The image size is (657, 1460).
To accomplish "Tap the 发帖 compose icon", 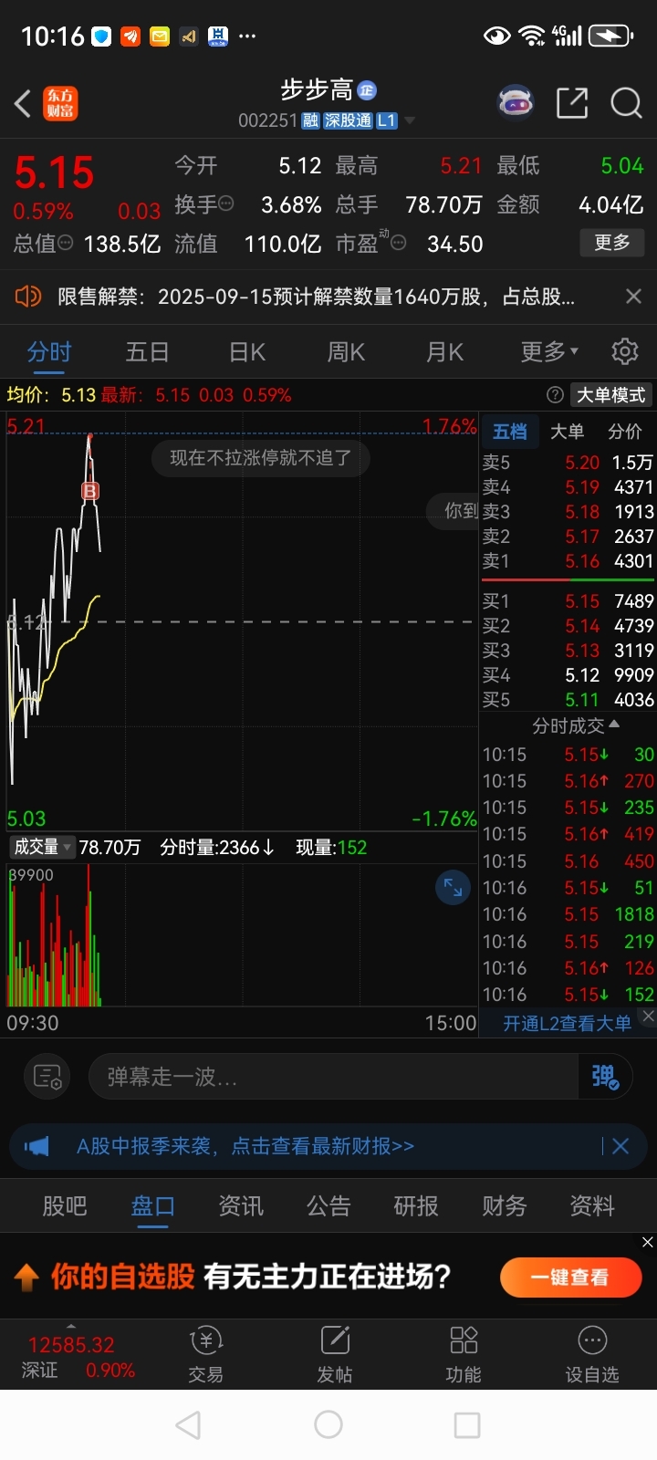I will click(335, 1340).
